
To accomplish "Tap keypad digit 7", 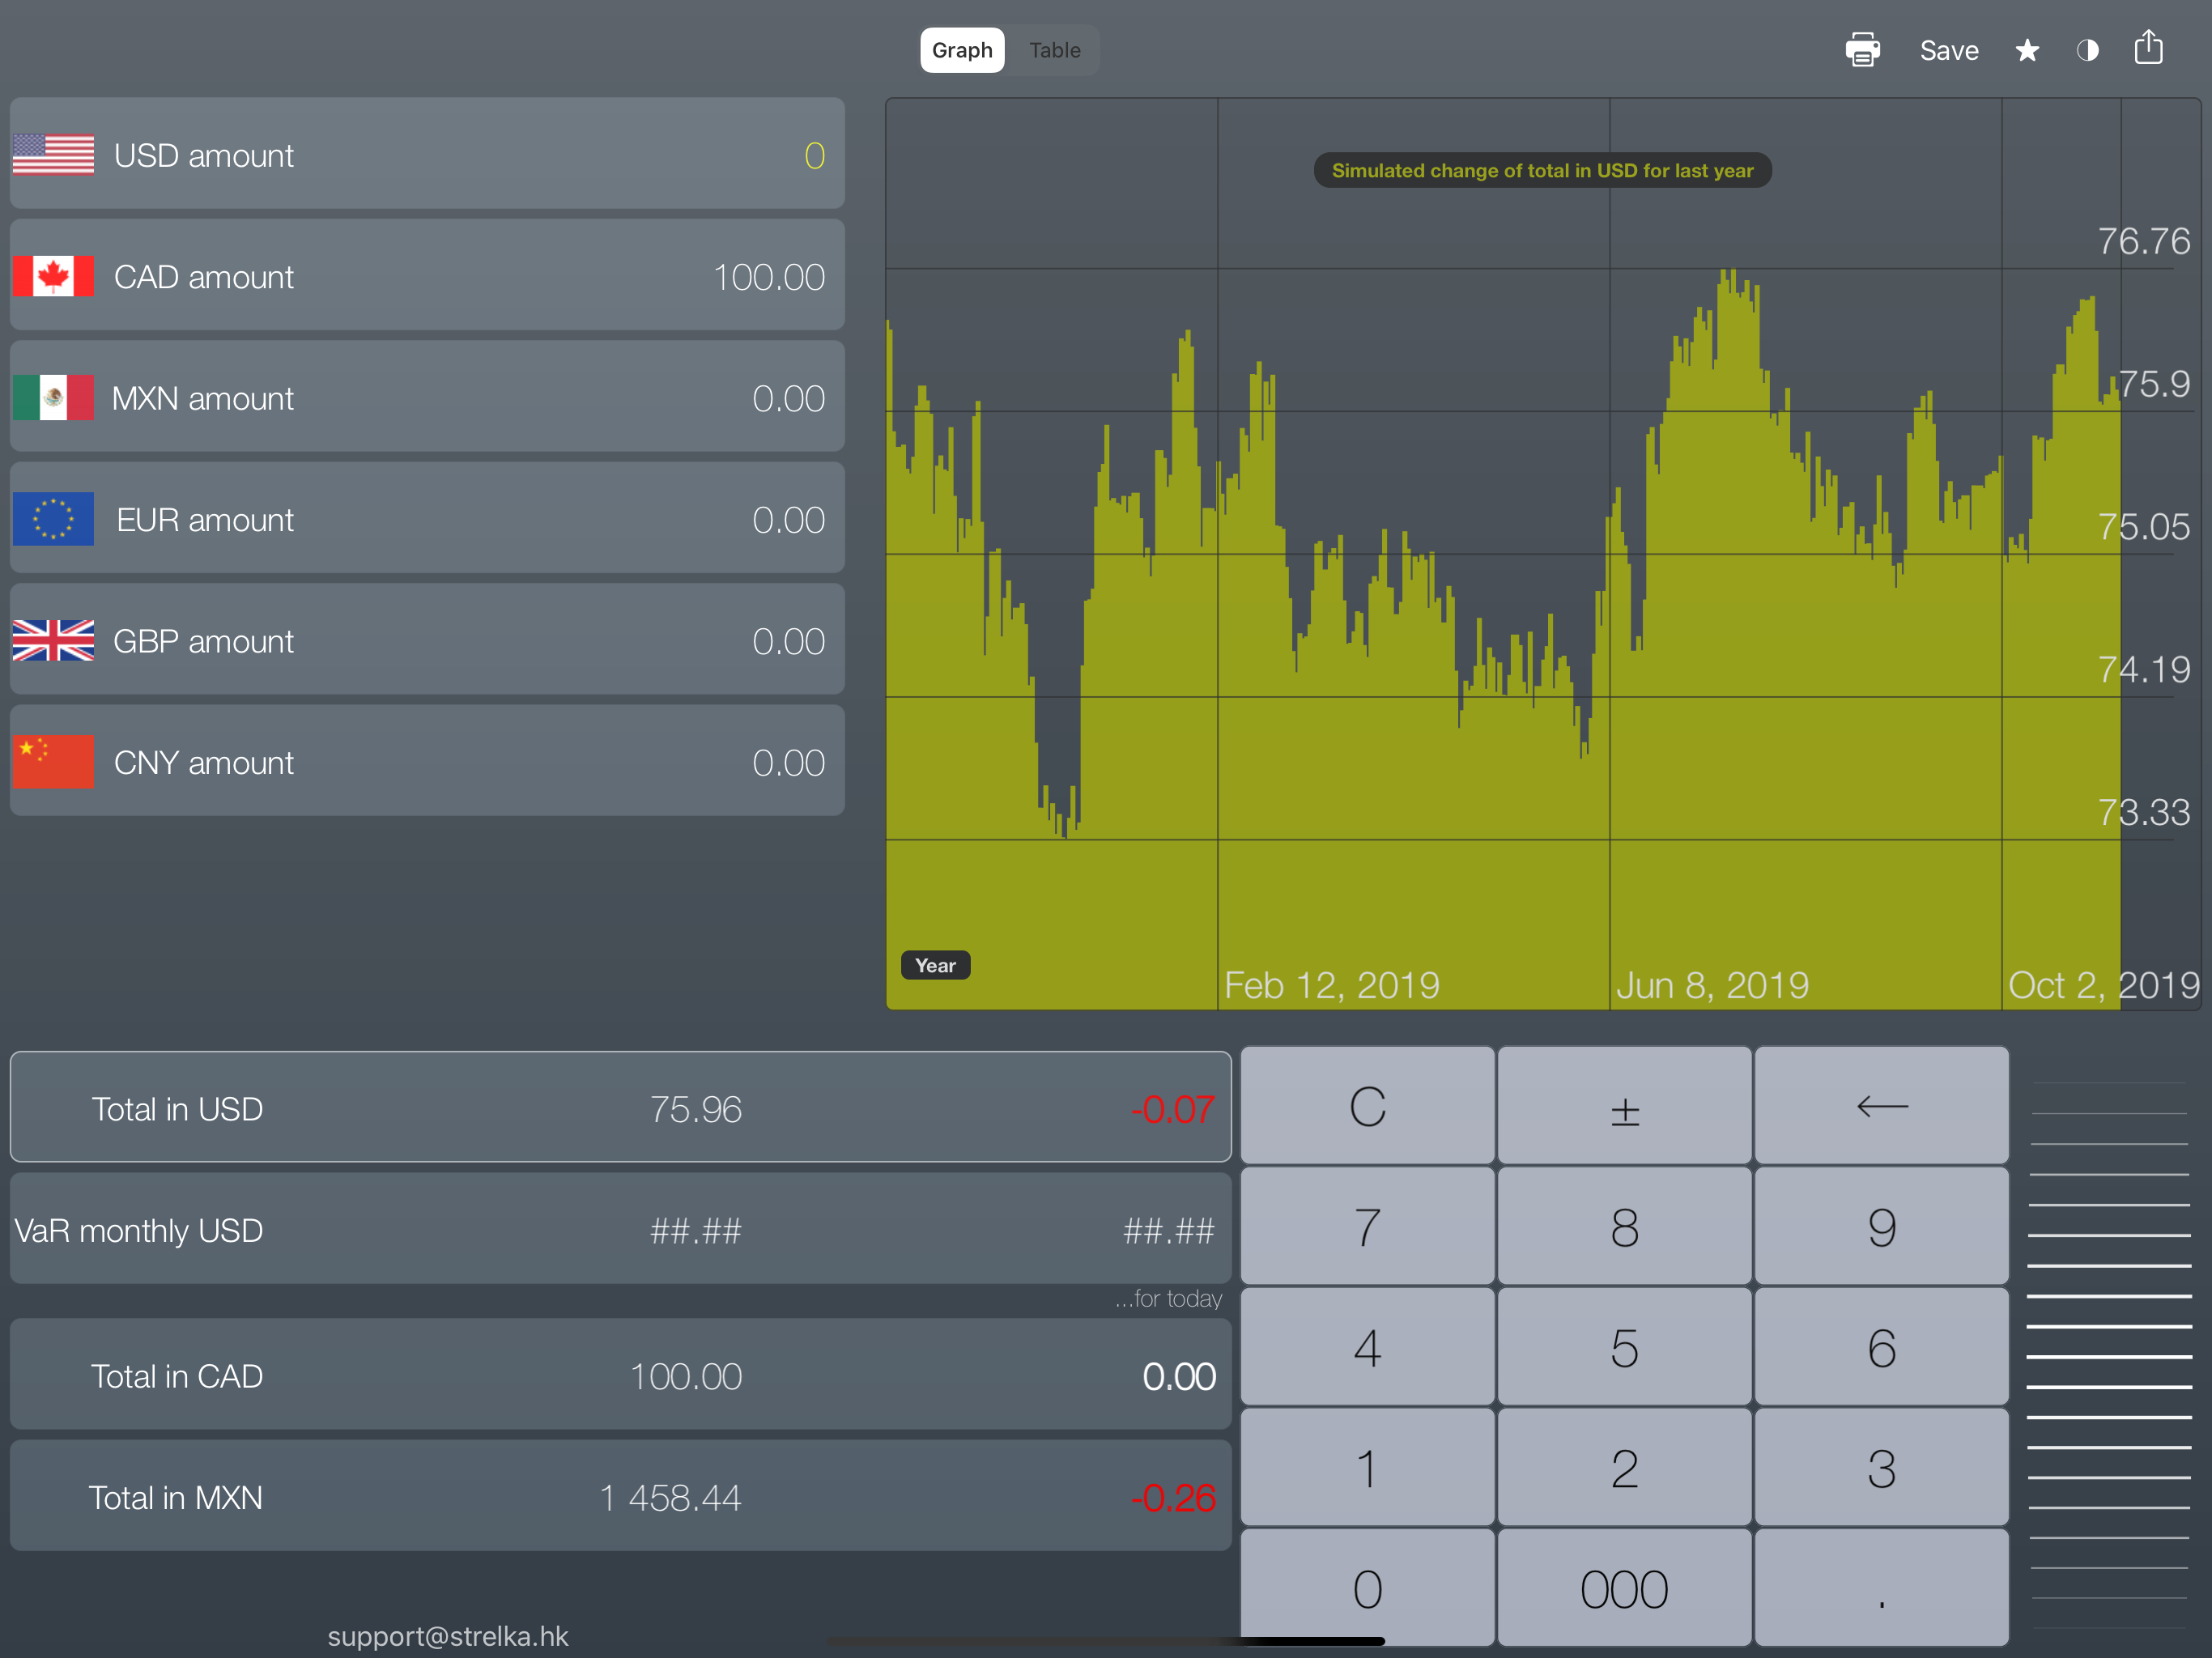I will point(1367,1226).
